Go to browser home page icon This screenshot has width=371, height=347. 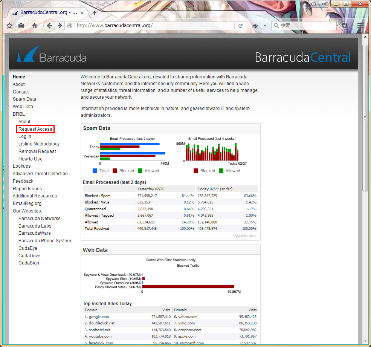(35, 26)
